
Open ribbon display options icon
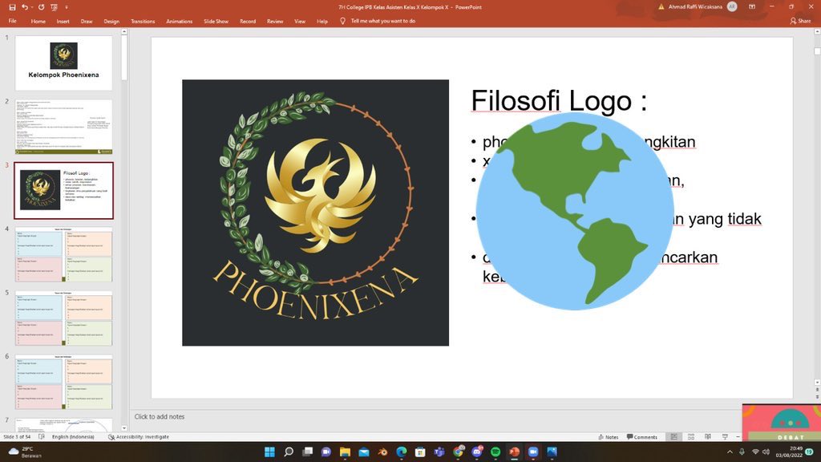(752, 6)
